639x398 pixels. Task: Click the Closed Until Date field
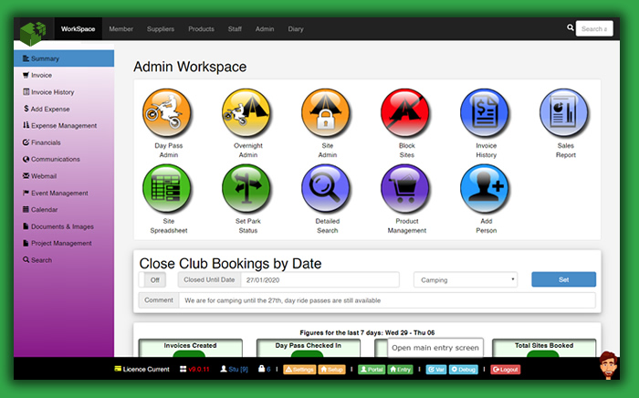click(319, 280)
